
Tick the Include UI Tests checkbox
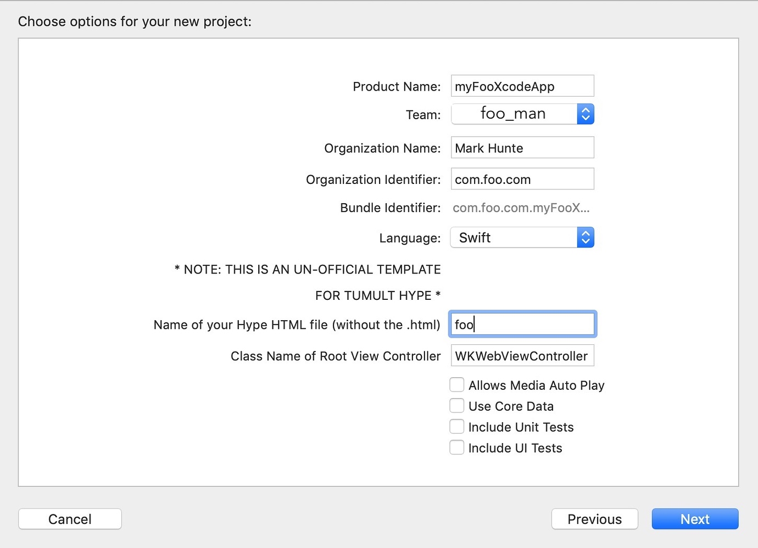(457, 448)
